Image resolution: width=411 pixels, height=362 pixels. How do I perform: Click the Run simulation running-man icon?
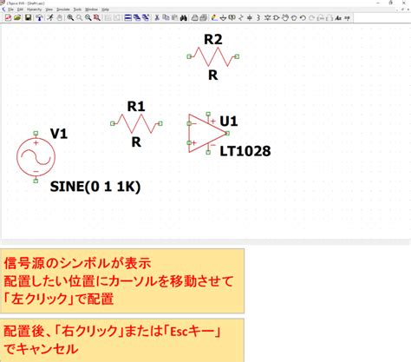coord(50,18)
